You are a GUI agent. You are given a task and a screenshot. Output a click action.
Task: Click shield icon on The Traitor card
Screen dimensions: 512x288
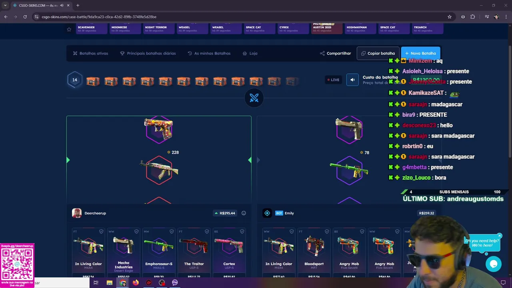coord(207,232)
